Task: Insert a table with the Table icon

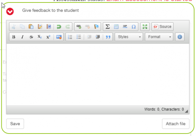Action: click(x=116, y=27)
